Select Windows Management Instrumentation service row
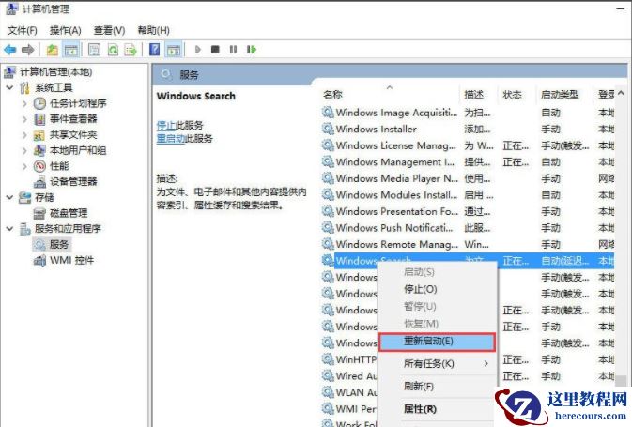 468,162
